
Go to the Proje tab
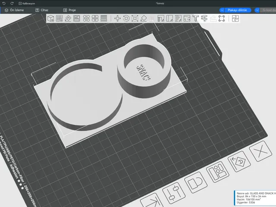click(x=69, y=10)
